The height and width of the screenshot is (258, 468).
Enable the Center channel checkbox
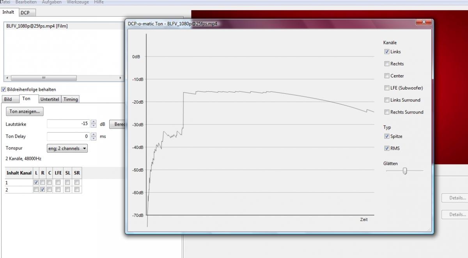point(387,76)
